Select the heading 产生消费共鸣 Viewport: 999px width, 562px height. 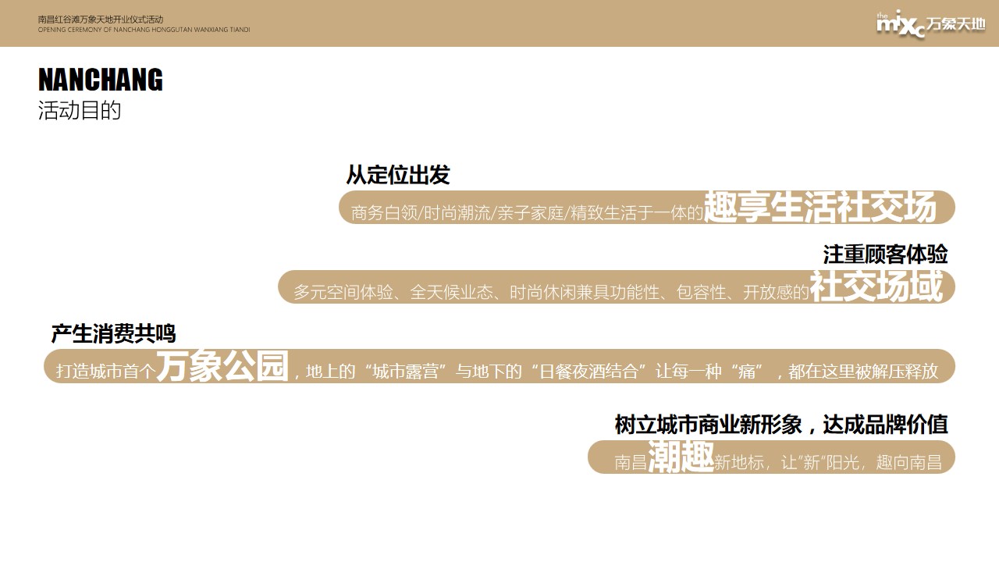coord(113,334)
